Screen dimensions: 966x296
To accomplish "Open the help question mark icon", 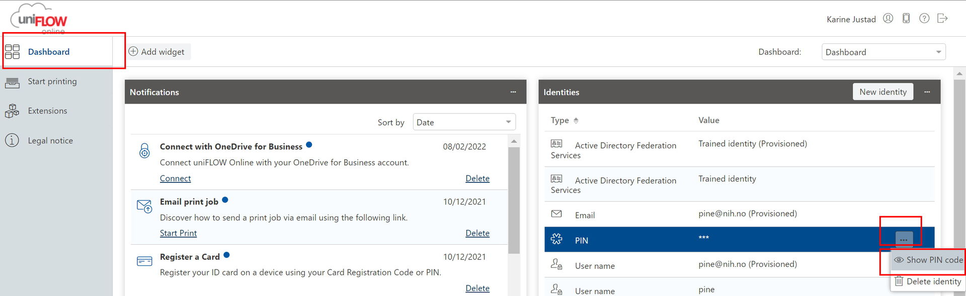I will tap(924, 19).
